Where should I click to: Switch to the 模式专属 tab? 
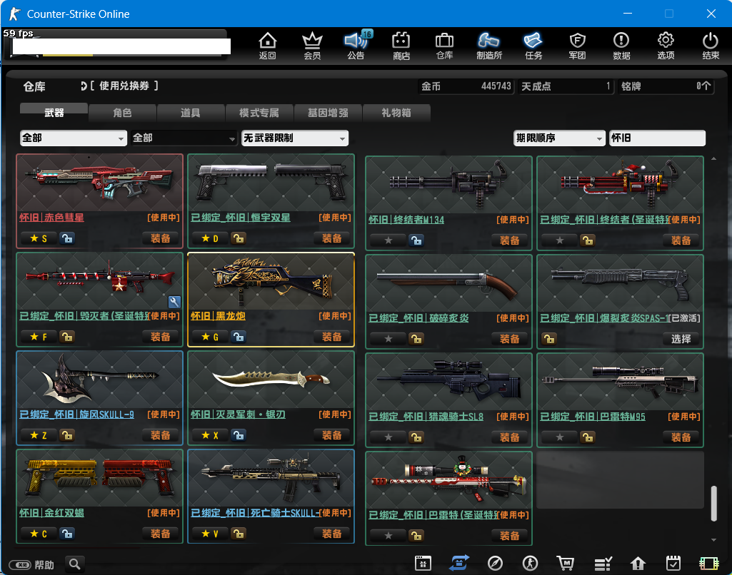pyautogui.click(x=259, y=113)
